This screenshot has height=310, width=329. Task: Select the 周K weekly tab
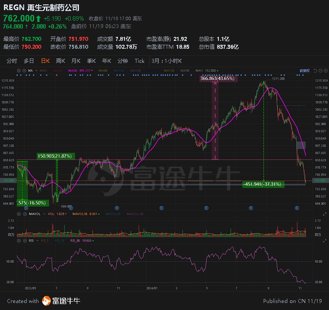[61, 61]
